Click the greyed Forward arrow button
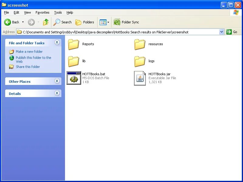The width and height of the screenshot is (243, 182). [x=31, y=22]
